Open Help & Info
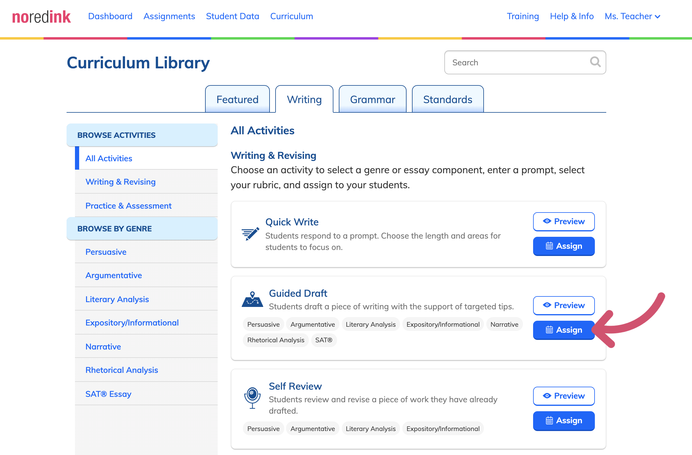 pyautogui.click(x=572, y=16)
